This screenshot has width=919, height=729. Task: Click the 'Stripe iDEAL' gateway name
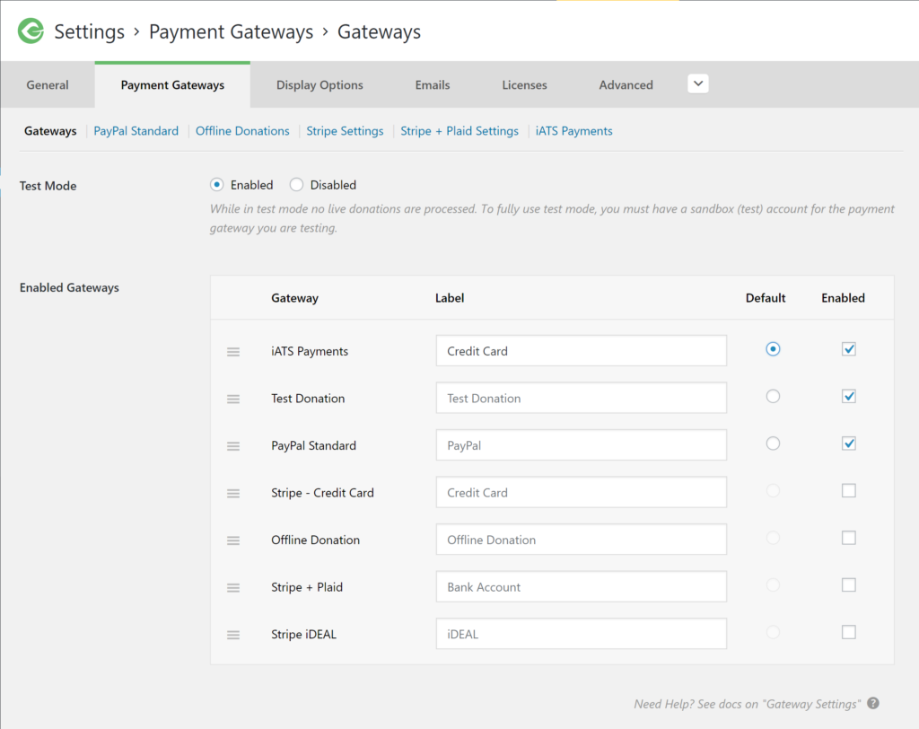[303, 634]
